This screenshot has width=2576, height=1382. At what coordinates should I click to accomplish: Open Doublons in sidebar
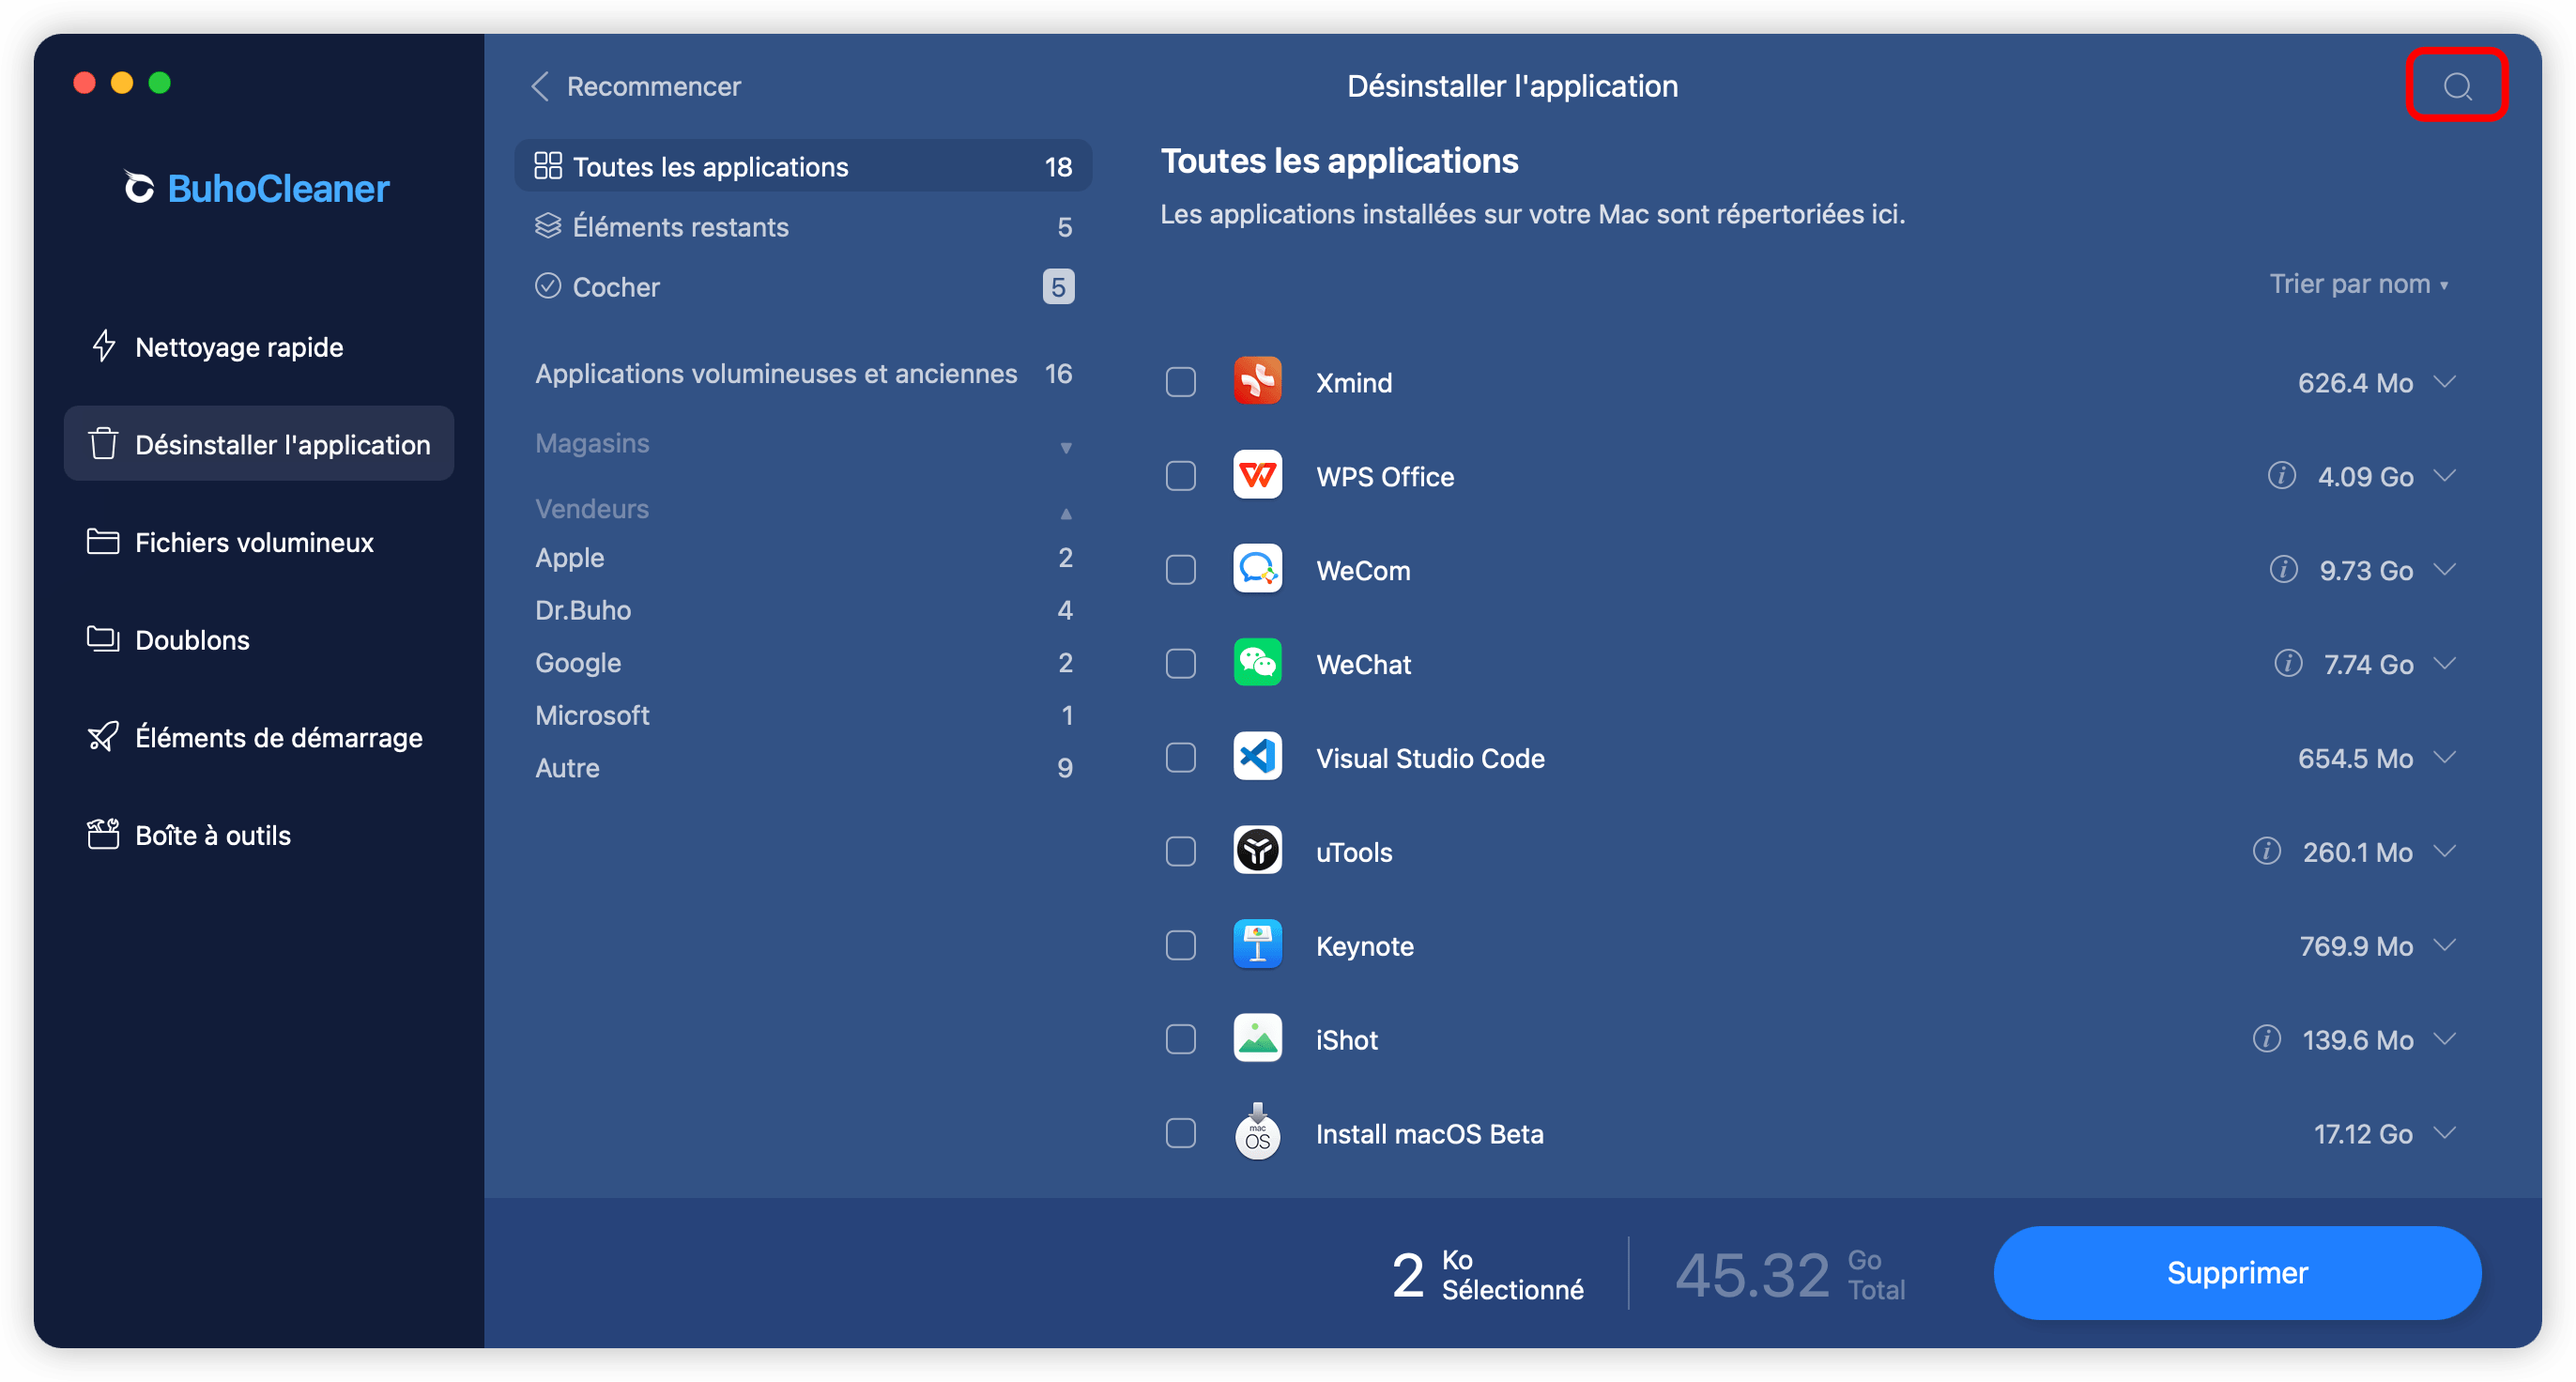pos(258,640)
